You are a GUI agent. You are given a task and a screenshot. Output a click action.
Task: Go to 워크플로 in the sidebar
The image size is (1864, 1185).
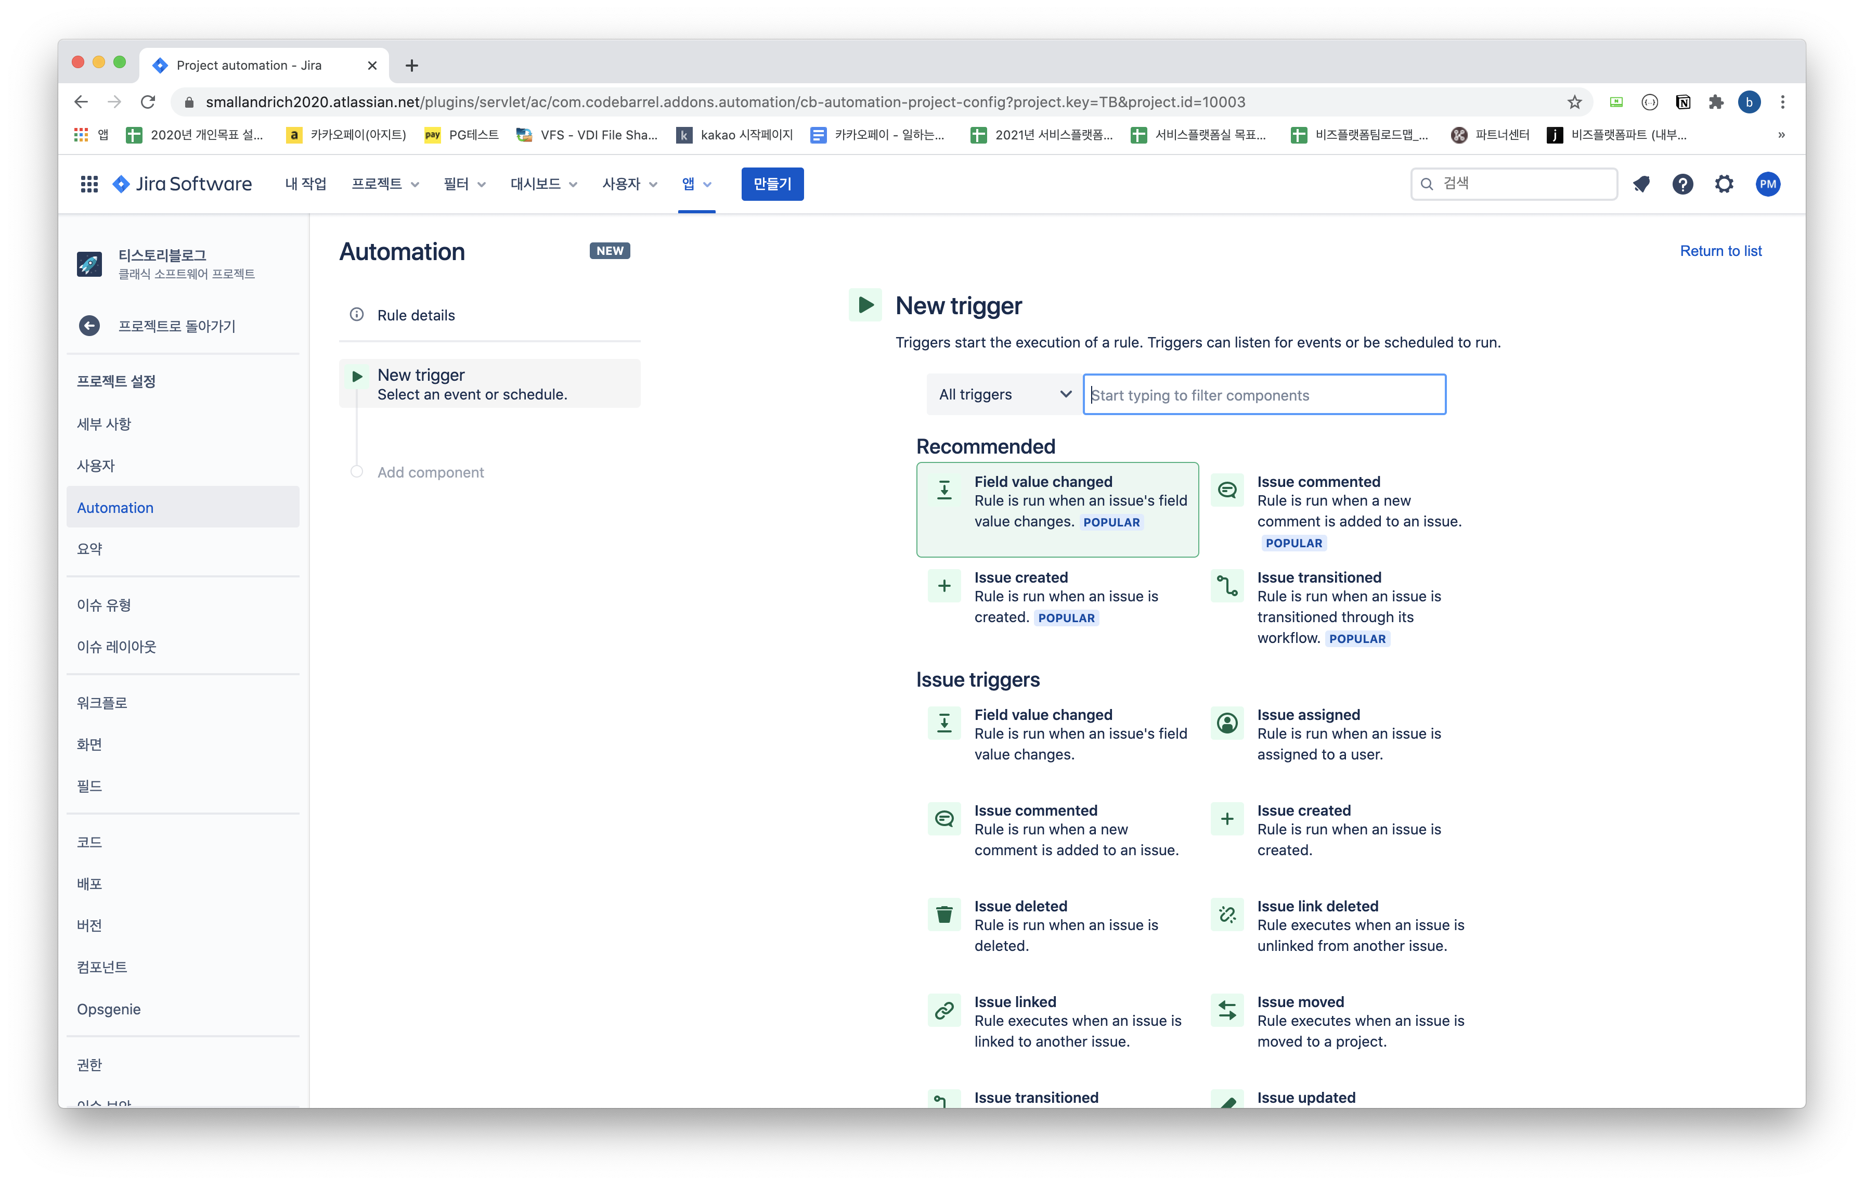[x=102, y=703]
